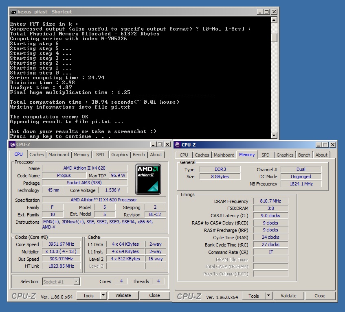Click the DRAM Frequency value 810.7 MHz
The image size is (345, 312).
pos(270,201)
